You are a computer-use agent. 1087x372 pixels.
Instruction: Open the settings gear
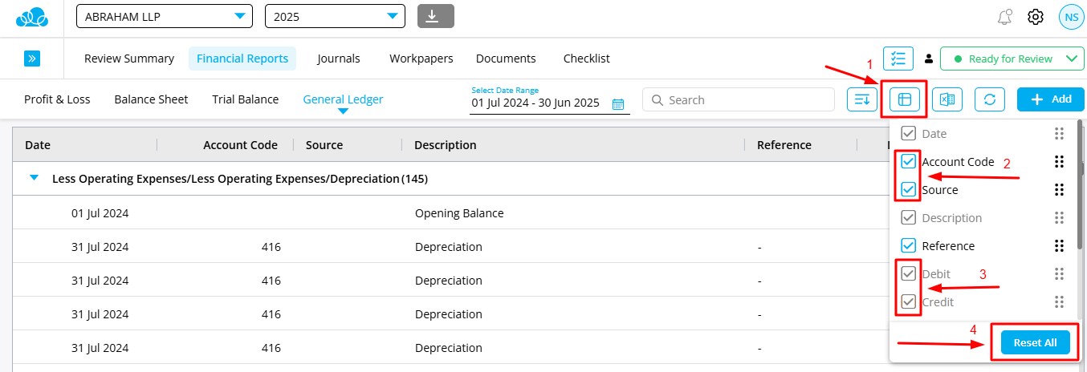[x=1035, y=17]
